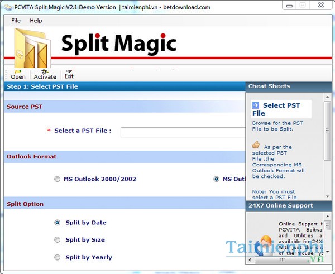The height and width of the screenshot is (274, 335).
Task: Click the Split Magic folder logo
Action: click(x=32, y=48)
